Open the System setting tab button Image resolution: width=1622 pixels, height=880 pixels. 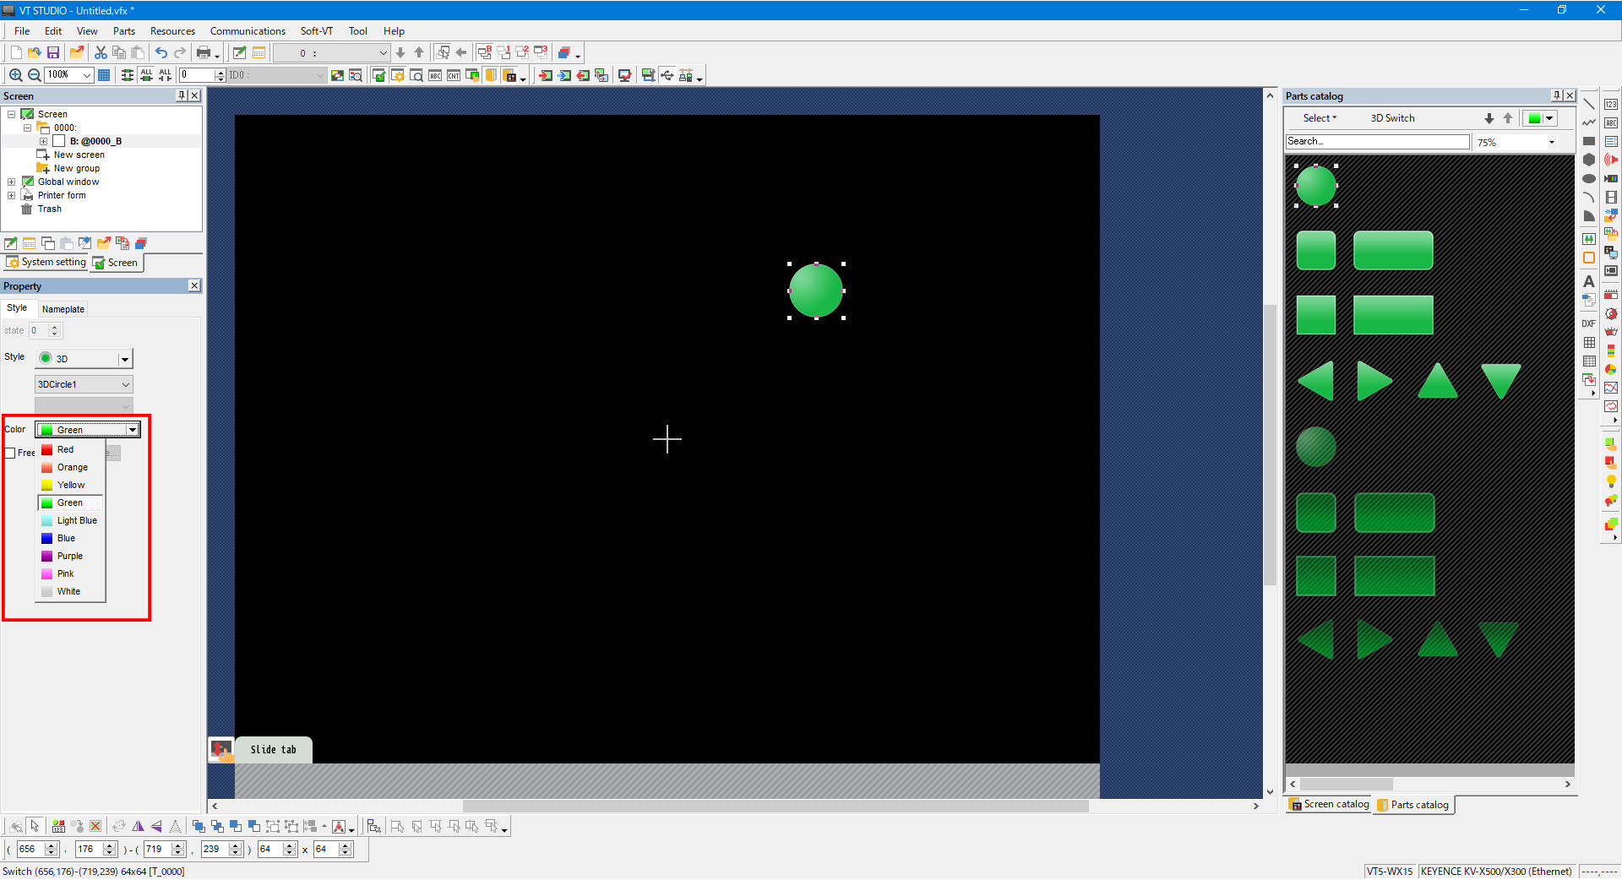[x=46, y=263]
